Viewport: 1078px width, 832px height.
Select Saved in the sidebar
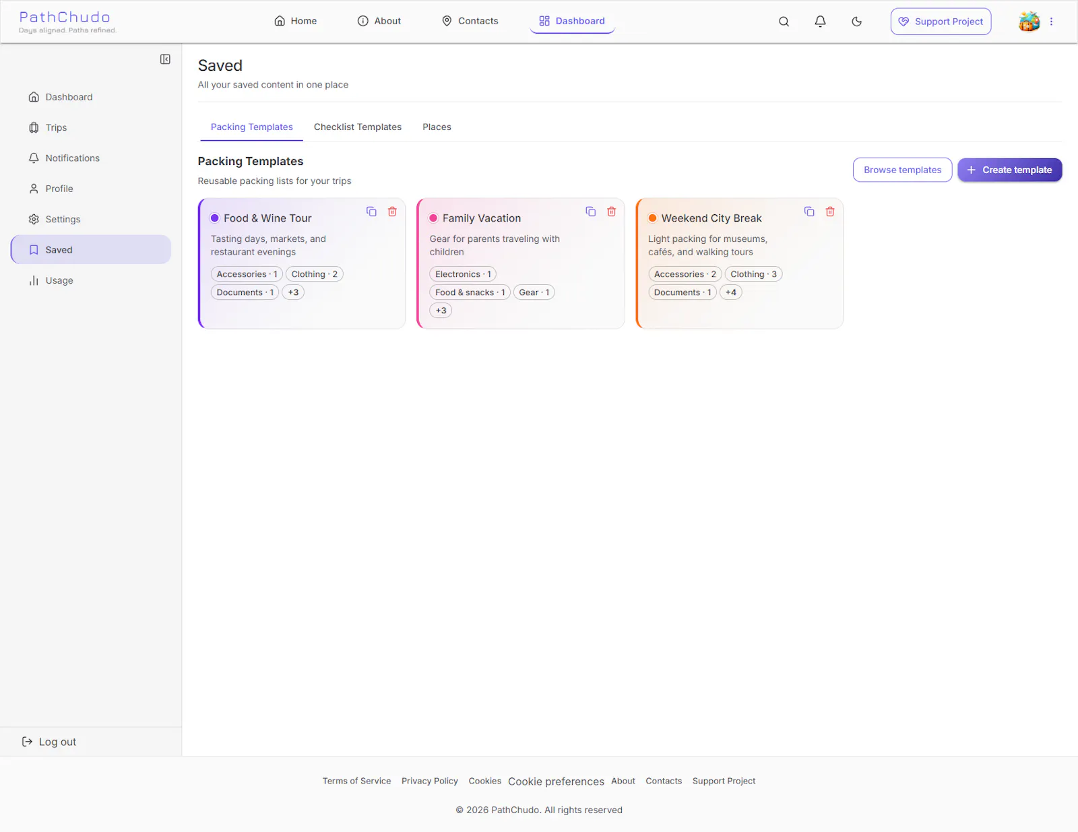(91, 250)
